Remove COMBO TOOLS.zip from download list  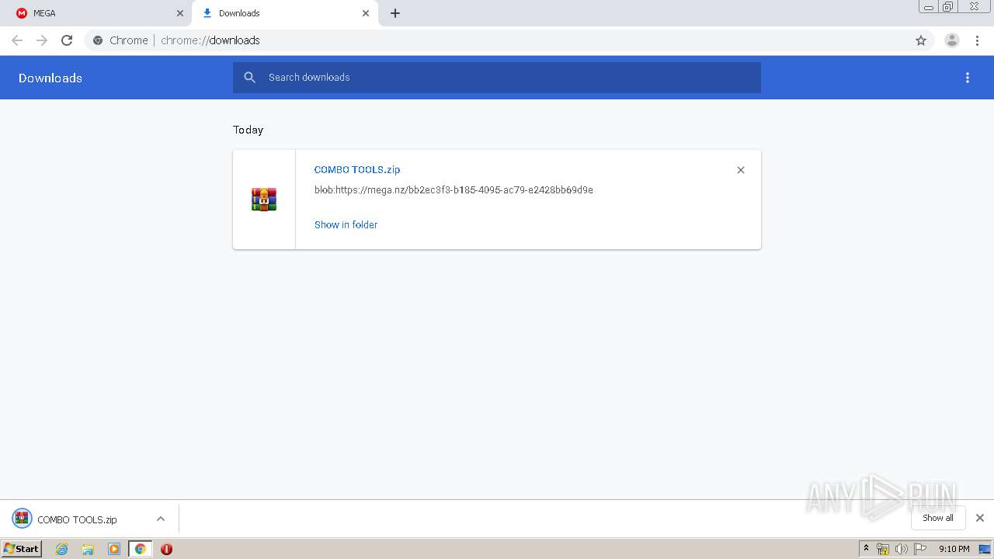[741, 170]
